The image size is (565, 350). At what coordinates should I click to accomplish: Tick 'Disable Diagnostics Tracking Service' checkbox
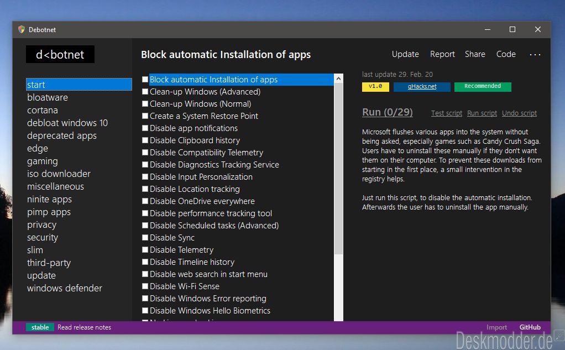(x=145, y=164)
